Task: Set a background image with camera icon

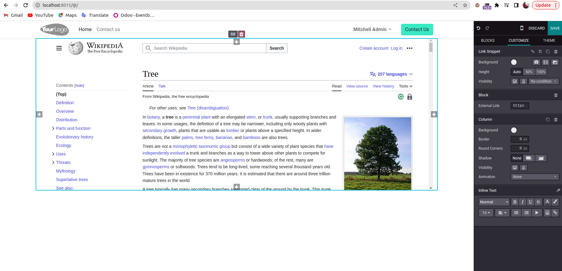Action: [x=536, y=62]
